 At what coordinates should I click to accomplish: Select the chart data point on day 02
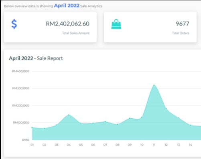click(x=44, y=128)
